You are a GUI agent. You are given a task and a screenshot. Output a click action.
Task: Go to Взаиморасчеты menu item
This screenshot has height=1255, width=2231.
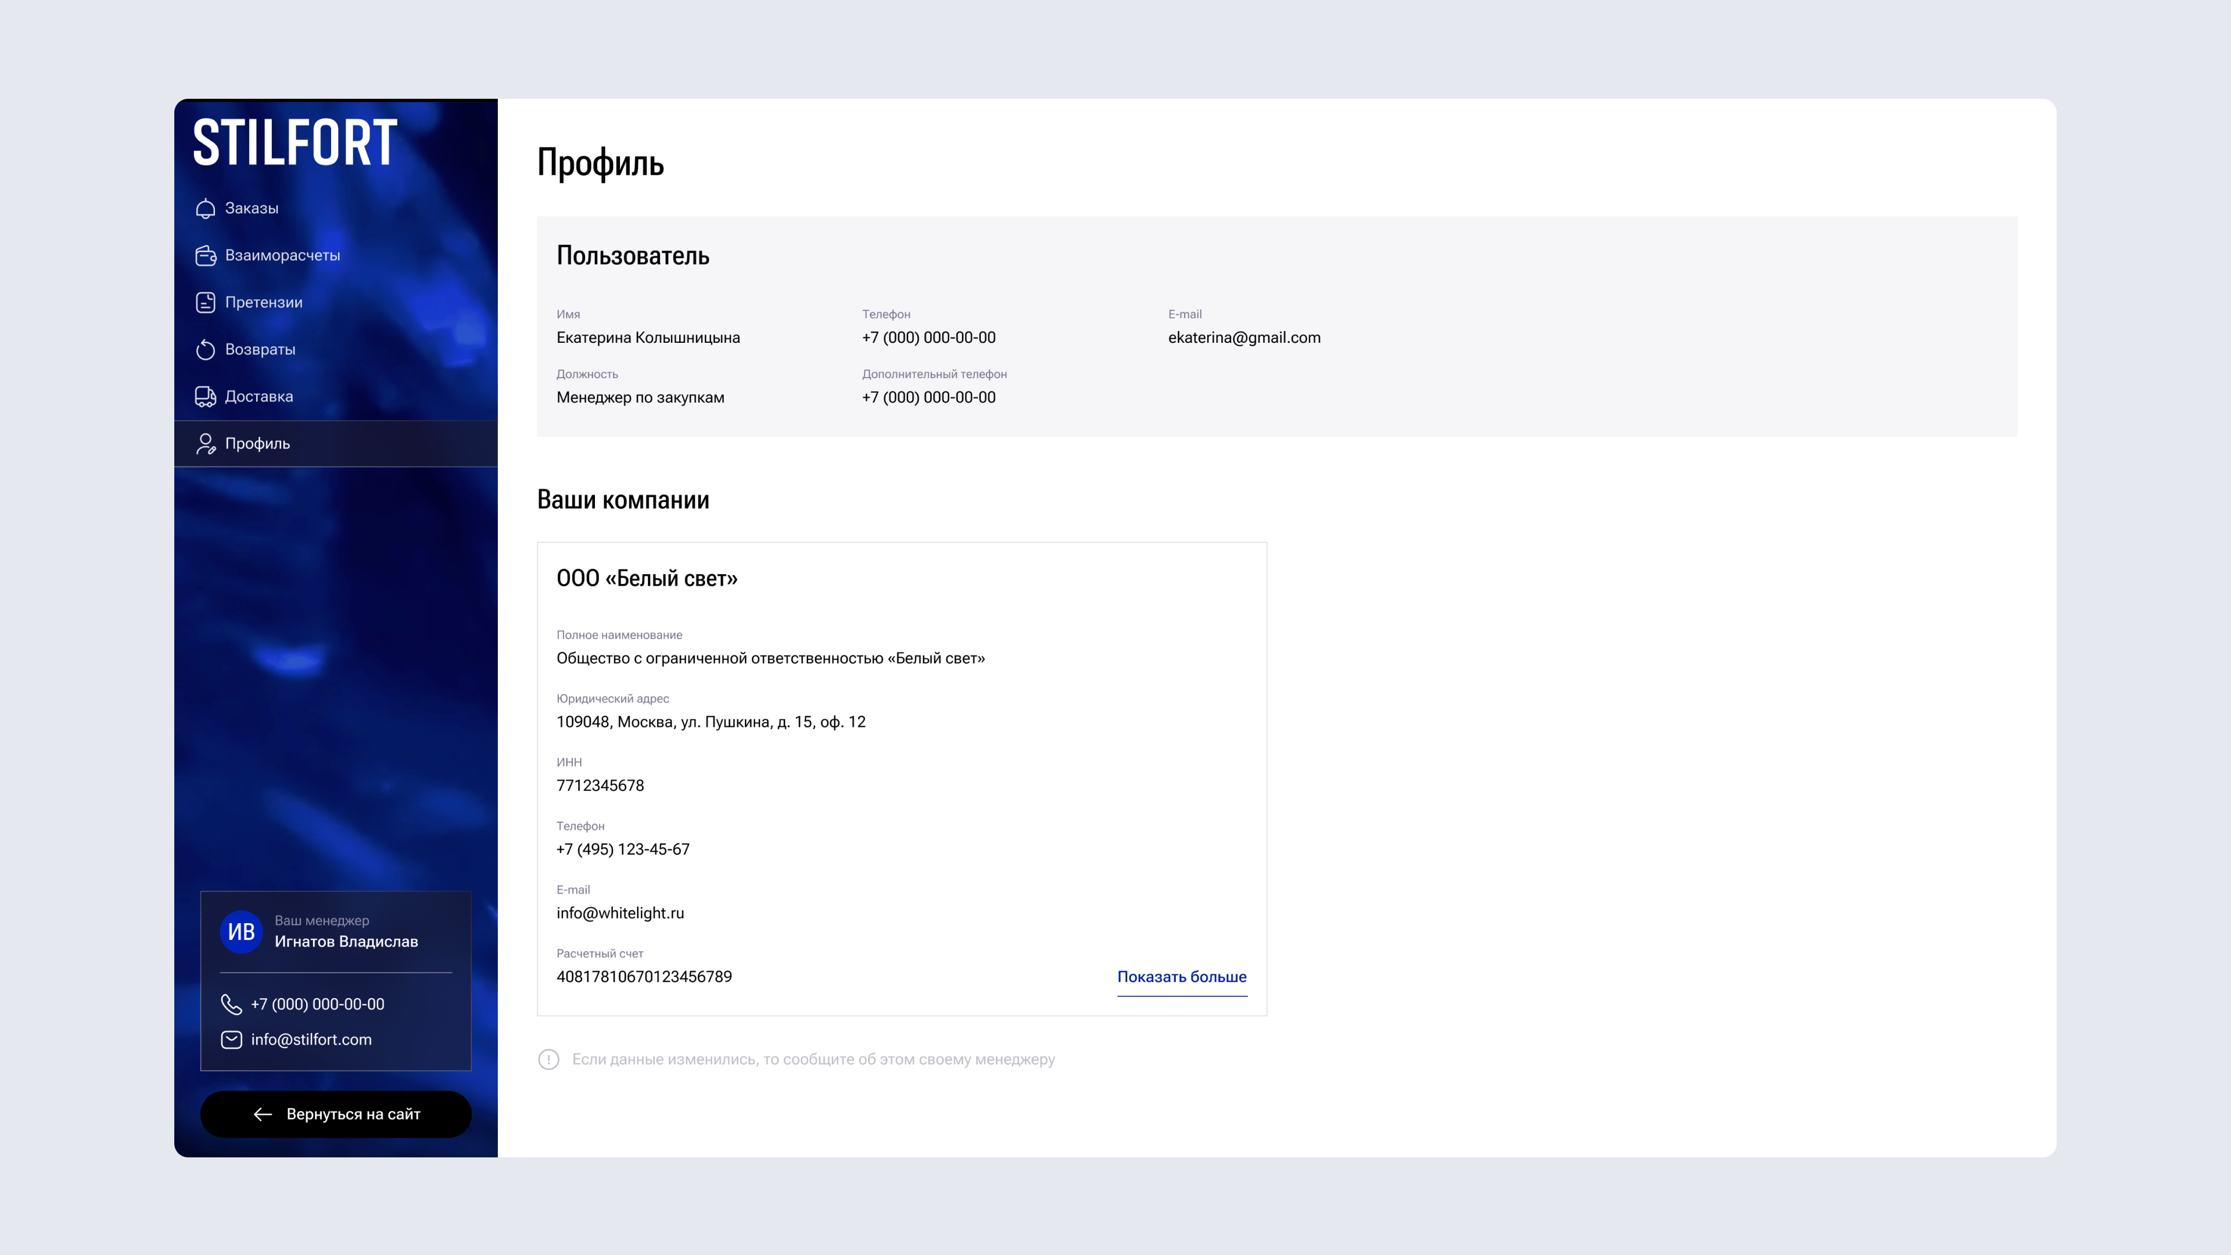click(282, 256)
